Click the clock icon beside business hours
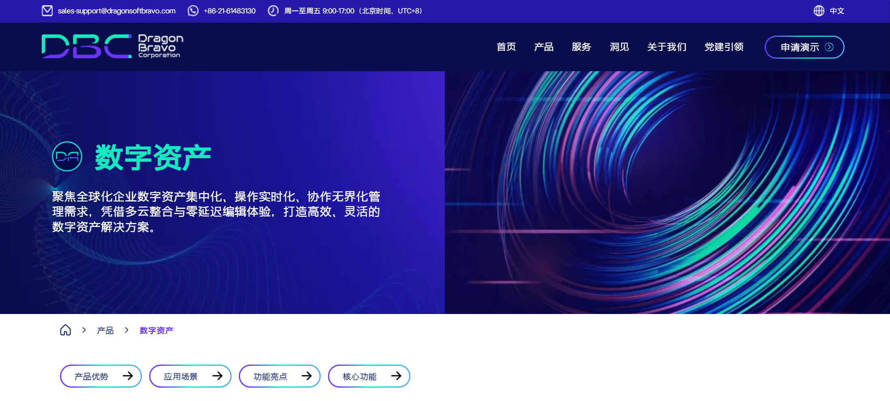 point(273,11)
